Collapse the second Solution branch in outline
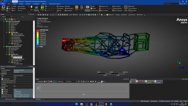The width and height of the screenshot is (188, 106). (x=6, y=54)
